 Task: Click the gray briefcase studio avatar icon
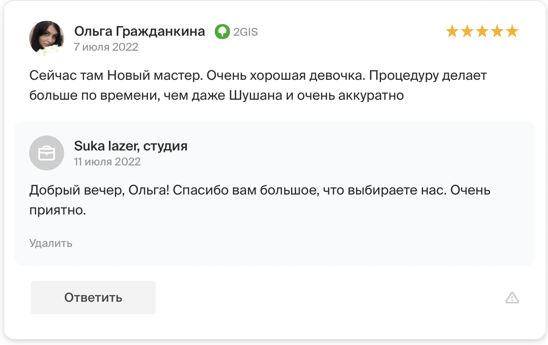click(x=47, y=153)
